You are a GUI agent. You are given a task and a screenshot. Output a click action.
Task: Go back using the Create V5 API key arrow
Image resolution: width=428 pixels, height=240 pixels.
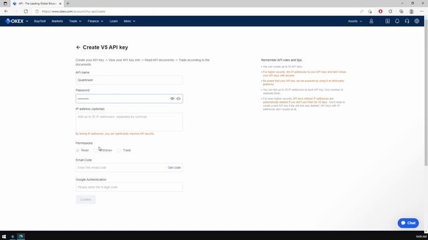[78, 47]
